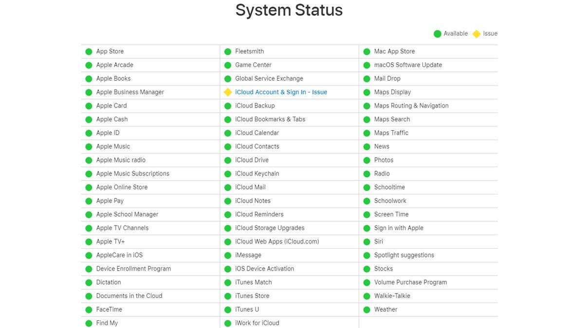The width and height of the screenshot is (584, 328).
Task: Select the Apple Music service entry
Action: pyautogui.click(x=113, y=146)
